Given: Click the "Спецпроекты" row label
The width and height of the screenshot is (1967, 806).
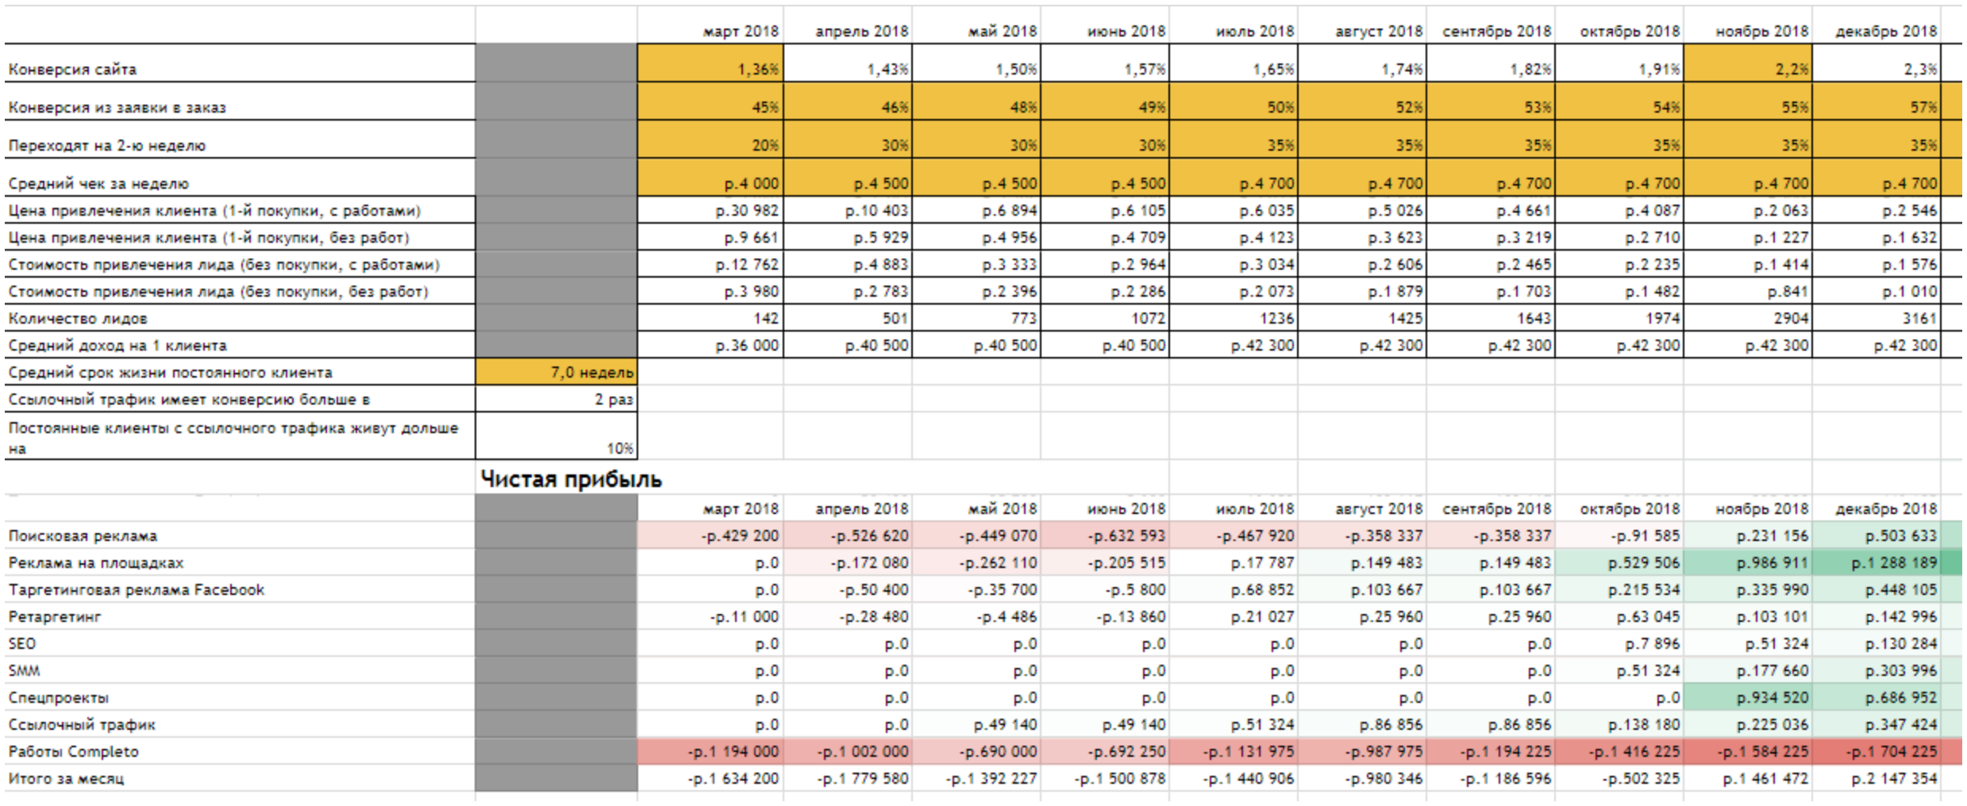Looking at the screenshot, I should (x=58, y=697).
